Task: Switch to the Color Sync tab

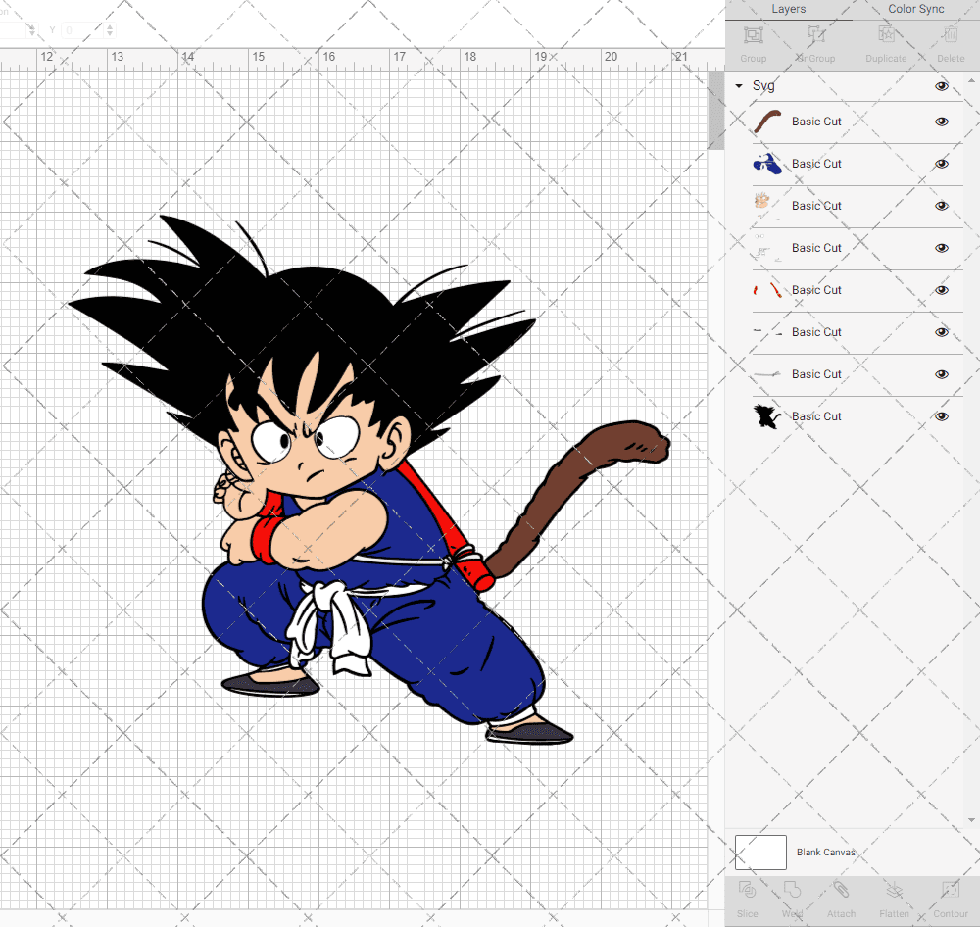Action: pos(916,9)
